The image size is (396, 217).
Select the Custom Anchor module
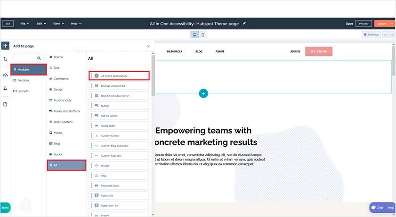click(x=119, y=136)
